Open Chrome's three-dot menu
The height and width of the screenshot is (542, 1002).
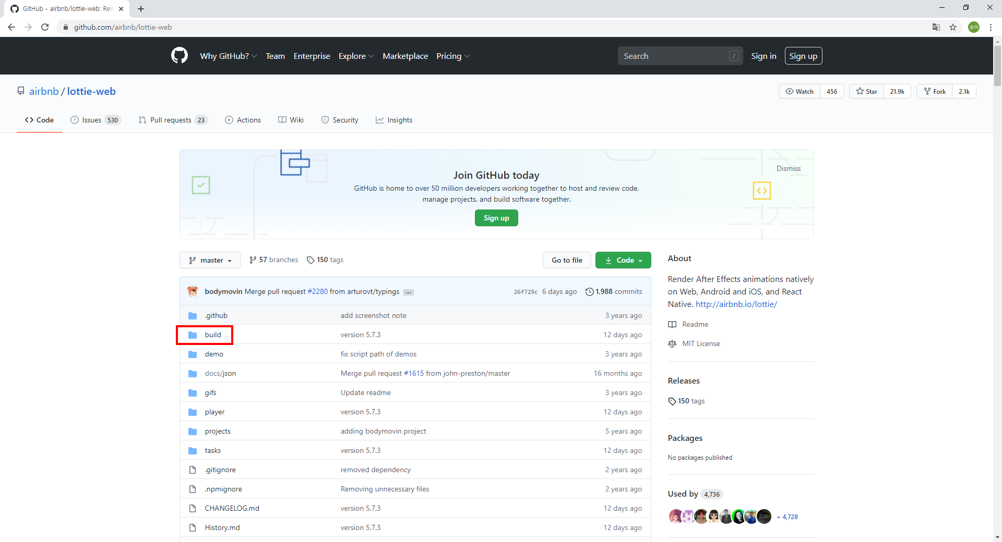coord(991,27)
